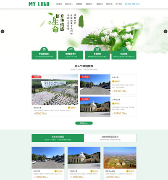
Task: Click the yellow certification badge on the 8900.00 card
Action: point(72,108)
